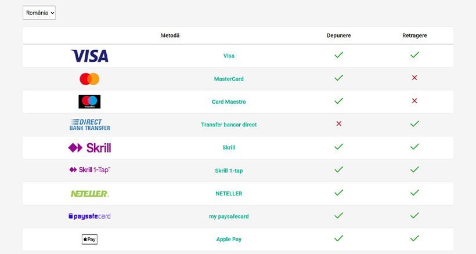The image size is (476, 254).
Task: Open the Skrill 1-tap link
Action: [229, 170]
